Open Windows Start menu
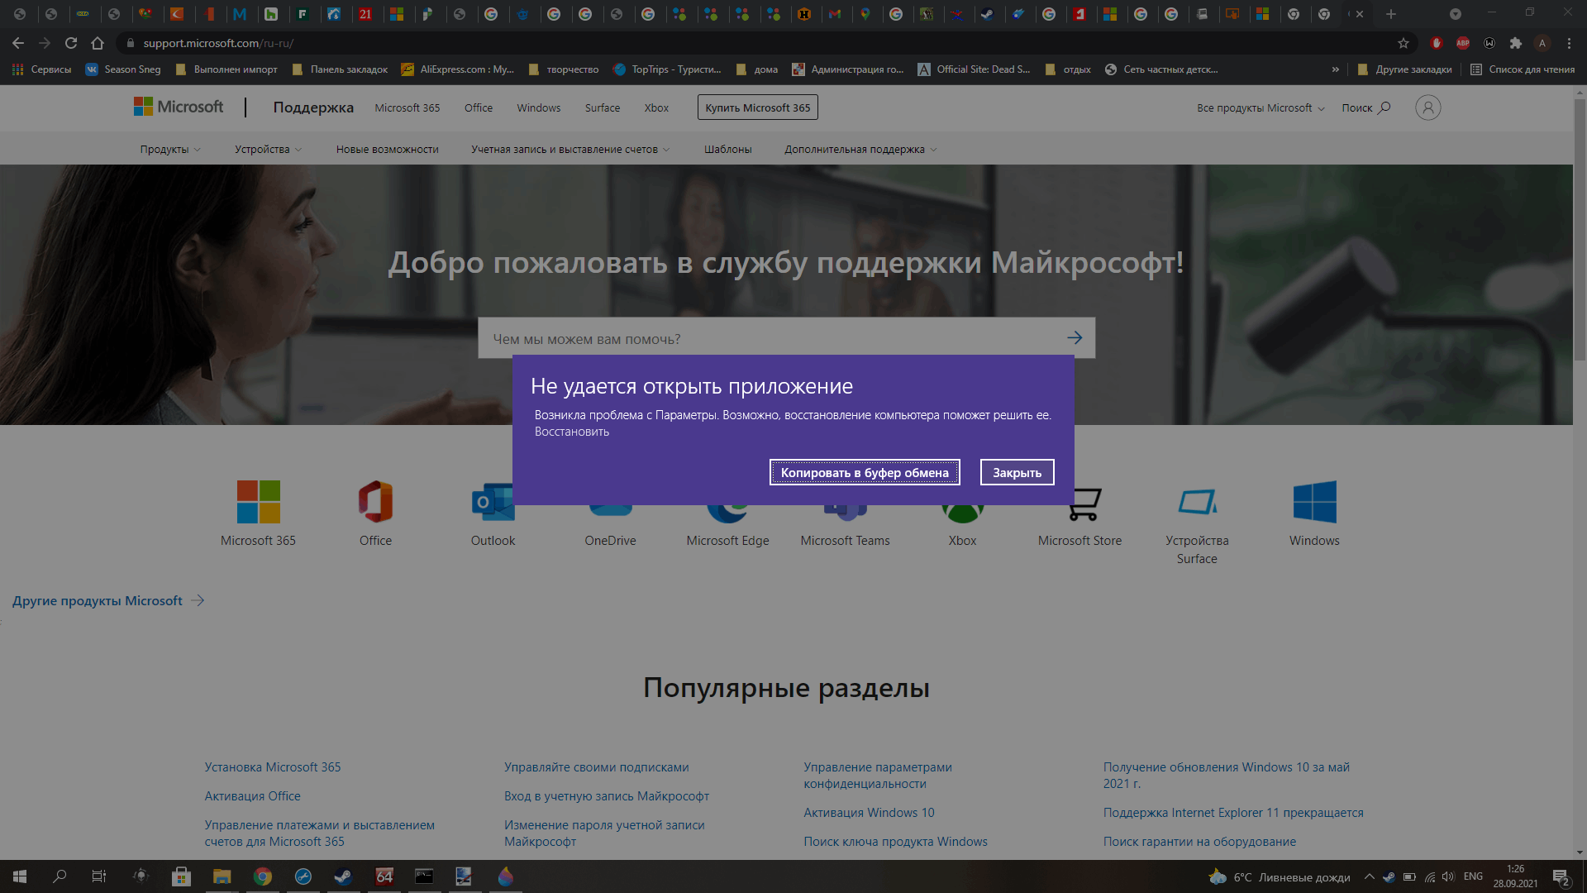Viewport: 1587px width, 893px height. [20, 876]
